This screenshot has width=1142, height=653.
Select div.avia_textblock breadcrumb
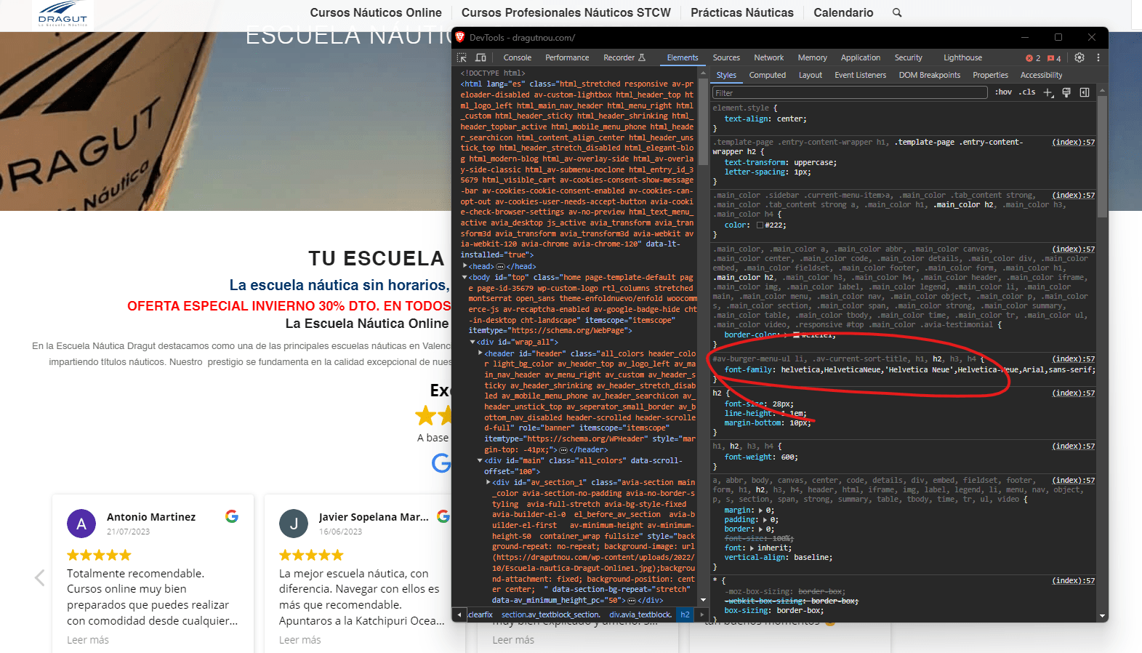640,614
